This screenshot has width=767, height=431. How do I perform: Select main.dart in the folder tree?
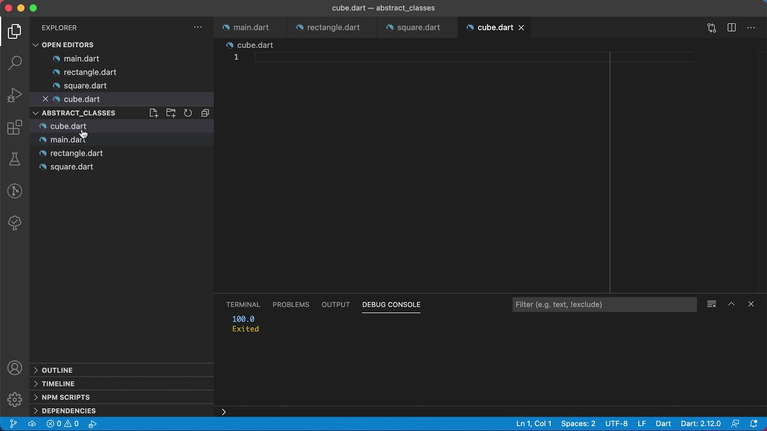[122, 139]
